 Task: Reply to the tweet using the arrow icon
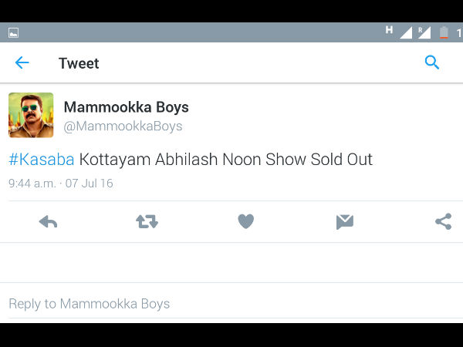[x=48, y=222]
